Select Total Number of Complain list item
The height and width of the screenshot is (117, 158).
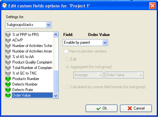(32, 68)
